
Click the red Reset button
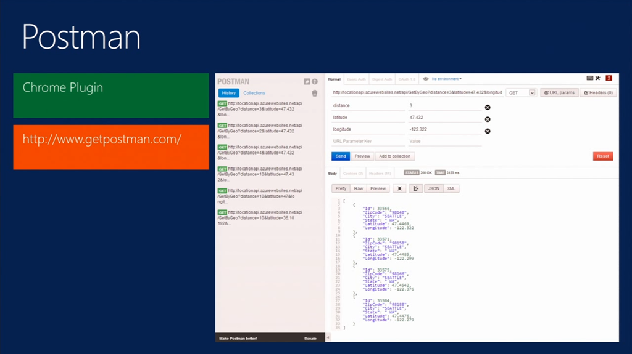[603, 156]
